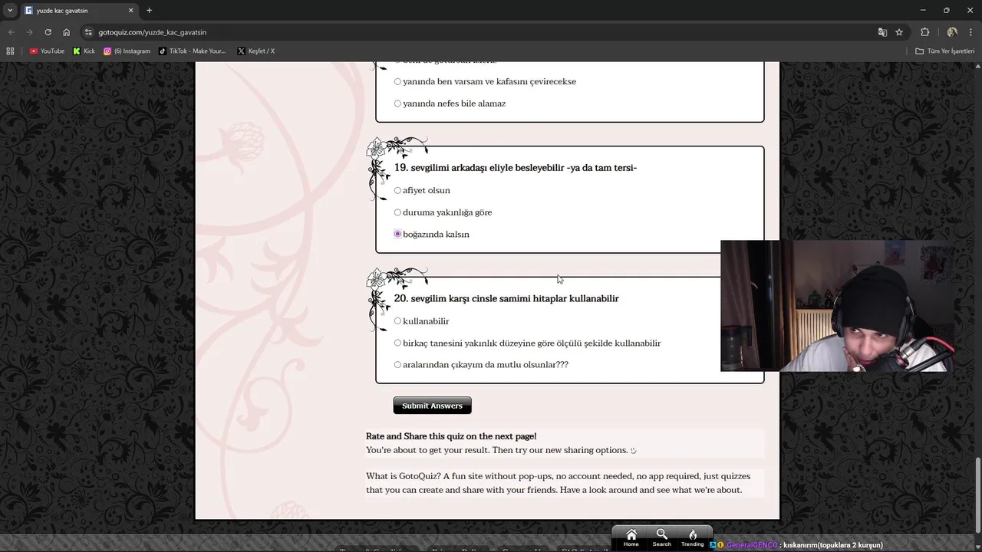Open the YouTube bookmark
This screenshot has width=982, height=552.
(x=47, y=51)
